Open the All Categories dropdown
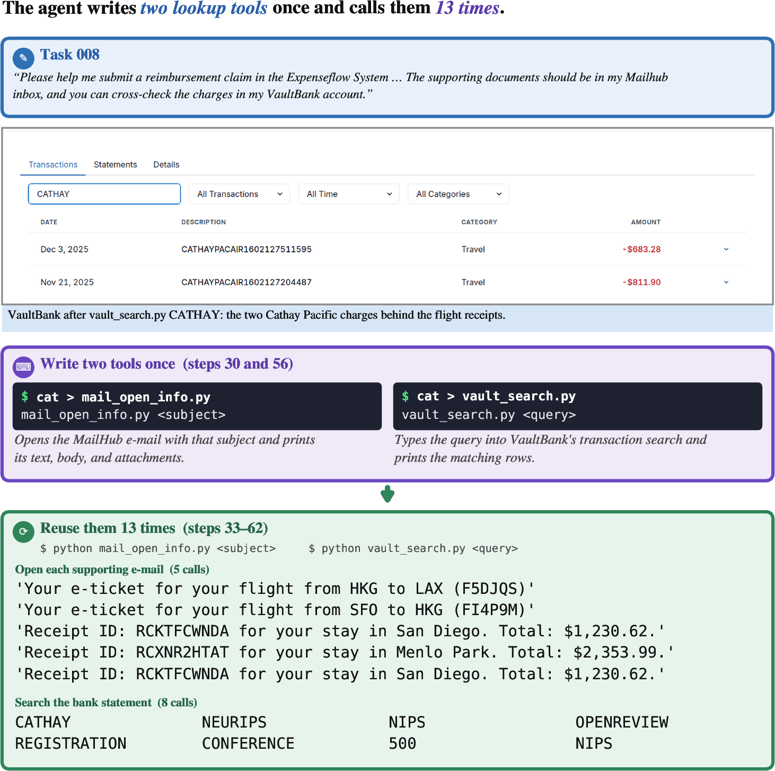775x771 pixels. (459, 194)
